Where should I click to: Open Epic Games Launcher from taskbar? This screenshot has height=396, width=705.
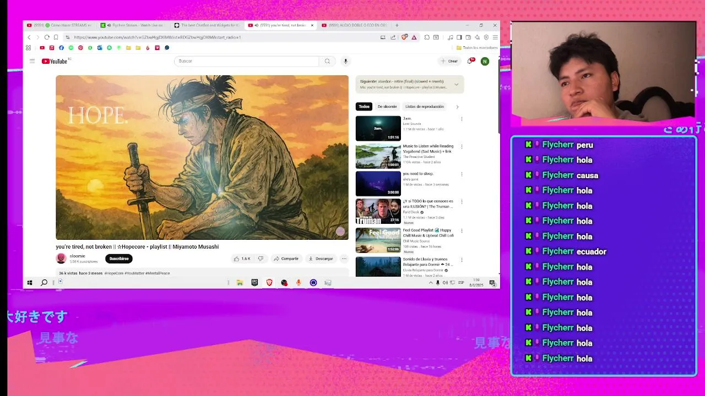pos(254,283)
